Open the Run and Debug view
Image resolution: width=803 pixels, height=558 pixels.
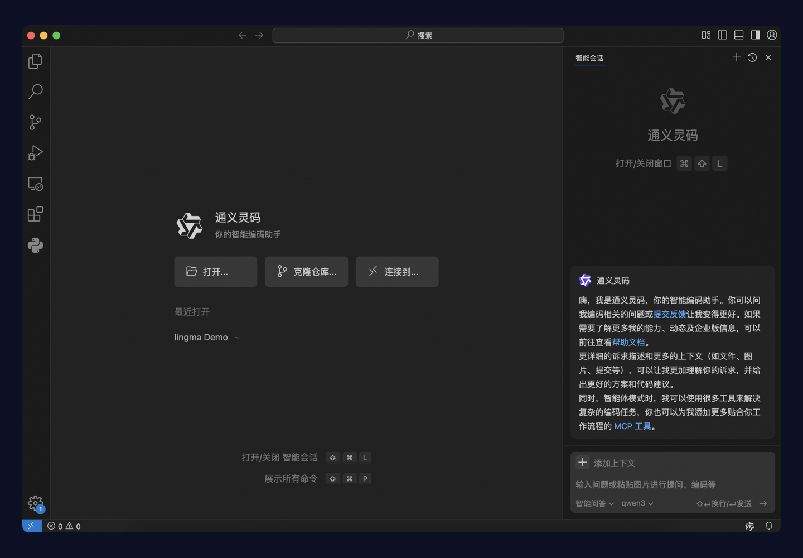click(x=36, y=153)
